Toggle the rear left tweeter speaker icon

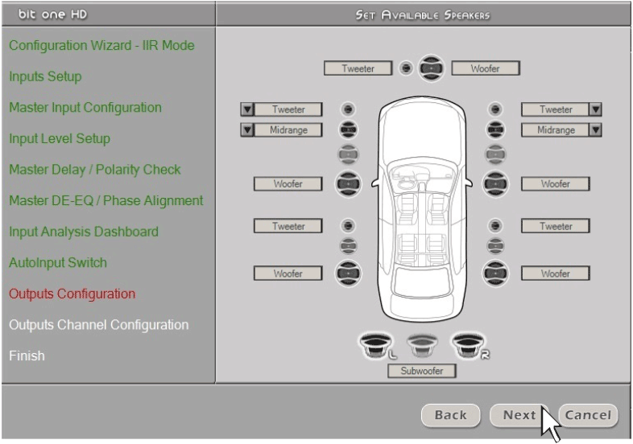[348, 225]
